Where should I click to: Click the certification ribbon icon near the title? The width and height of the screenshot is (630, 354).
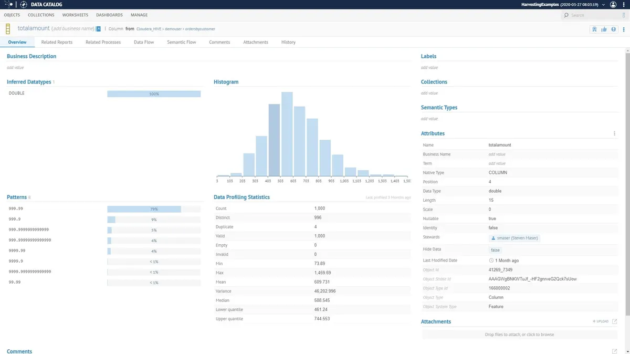click(595, 29)
